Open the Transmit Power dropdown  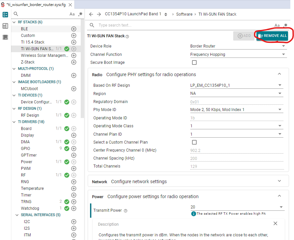pyautogui.click(x=238, y=207)
